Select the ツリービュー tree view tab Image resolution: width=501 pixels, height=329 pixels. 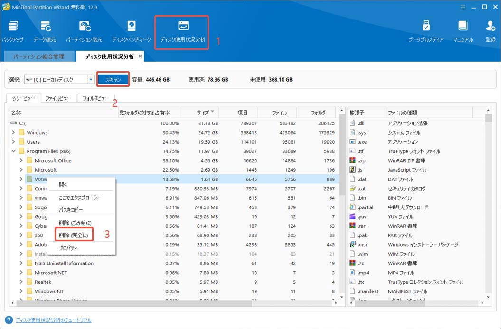[24, 98]
